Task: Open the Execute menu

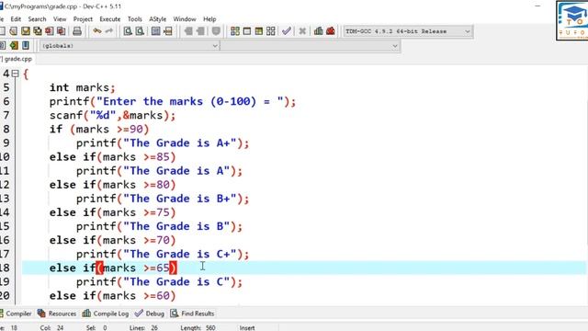Action: coord(110,19)
